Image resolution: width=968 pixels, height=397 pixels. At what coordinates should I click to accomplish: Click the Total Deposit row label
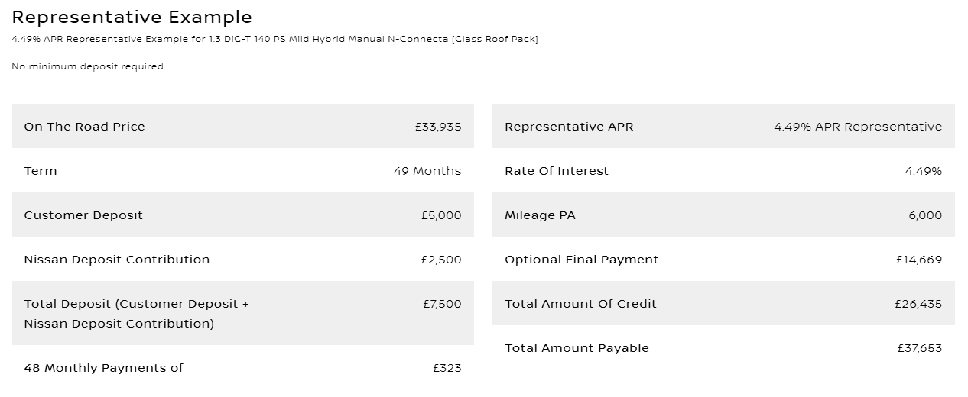tap(136, 313)
